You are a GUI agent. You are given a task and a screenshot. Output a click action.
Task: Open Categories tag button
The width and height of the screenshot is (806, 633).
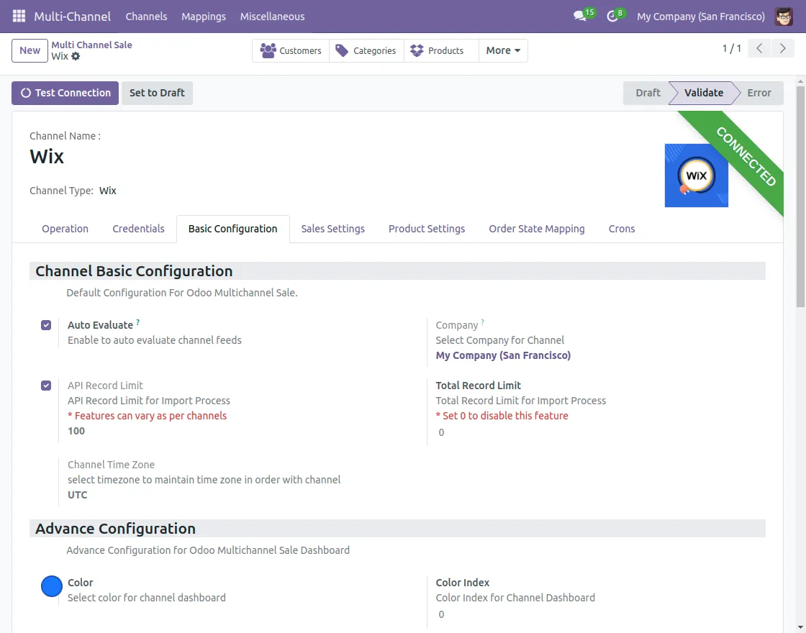pyautogui.click(x=366, y=50)
